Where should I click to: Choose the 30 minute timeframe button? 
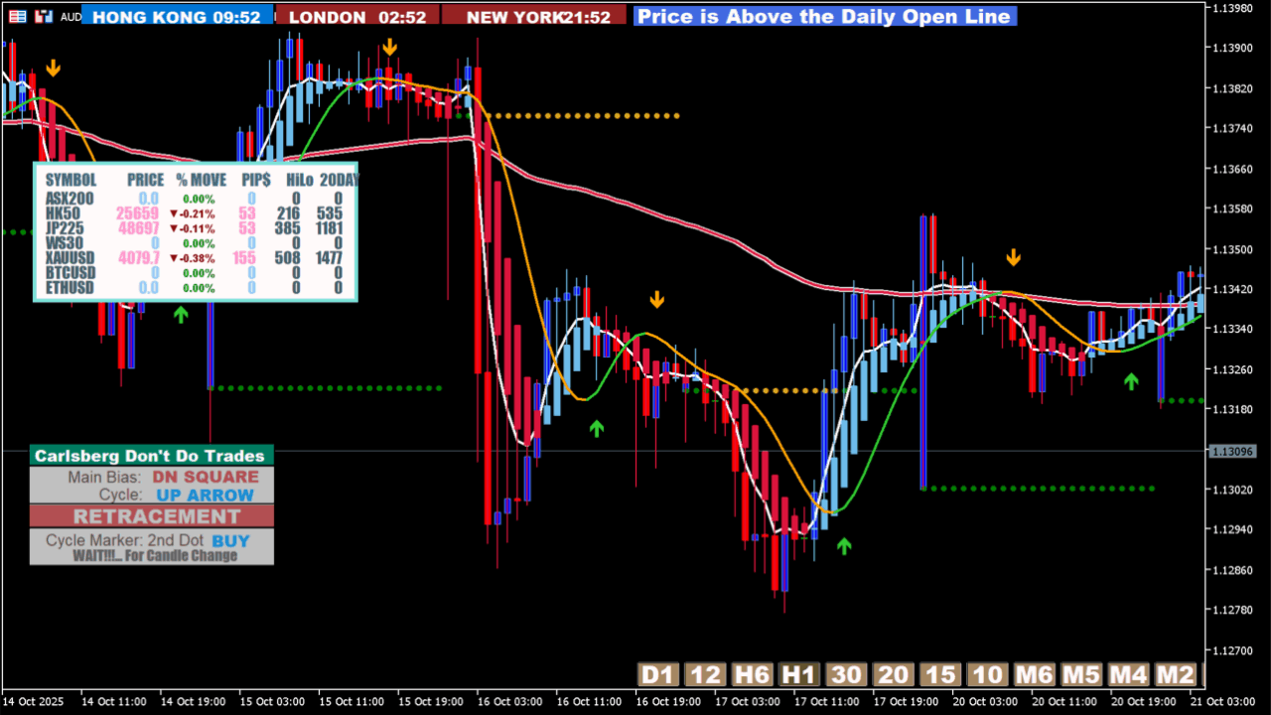[x=847, y=675]
